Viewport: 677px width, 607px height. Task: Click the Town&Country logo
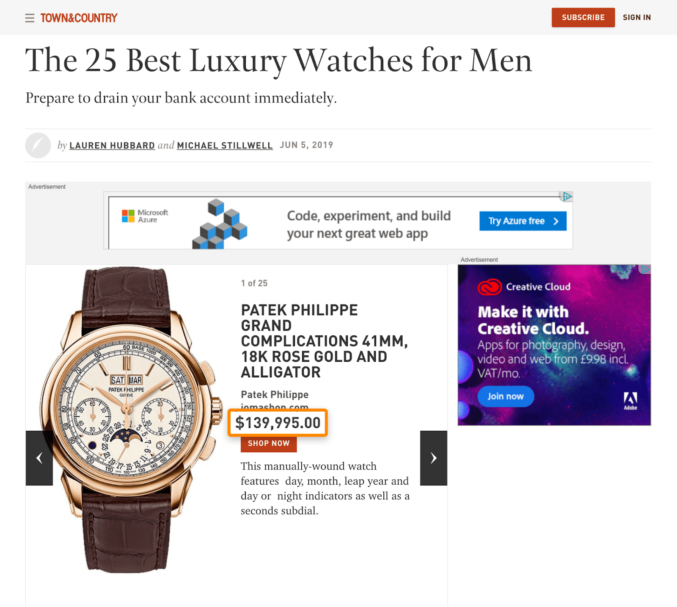pyautogui.click(x=79, y=18)
